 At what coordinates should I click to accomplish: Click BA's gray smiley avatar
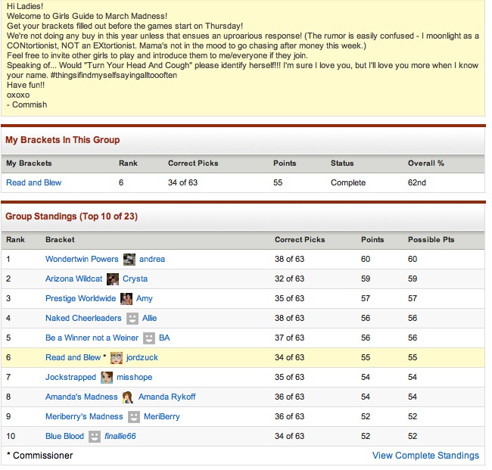coord(149,338)
